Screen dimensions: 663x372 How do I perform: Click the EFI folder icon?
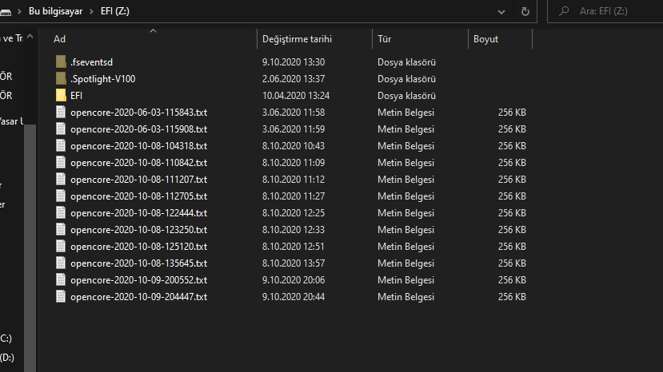point(62,95)
